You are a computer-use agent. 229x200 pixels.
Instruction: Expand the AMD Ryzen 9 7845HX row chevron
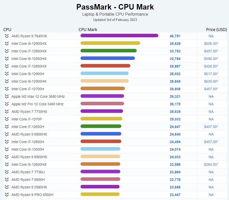click(x=6, y=36)
